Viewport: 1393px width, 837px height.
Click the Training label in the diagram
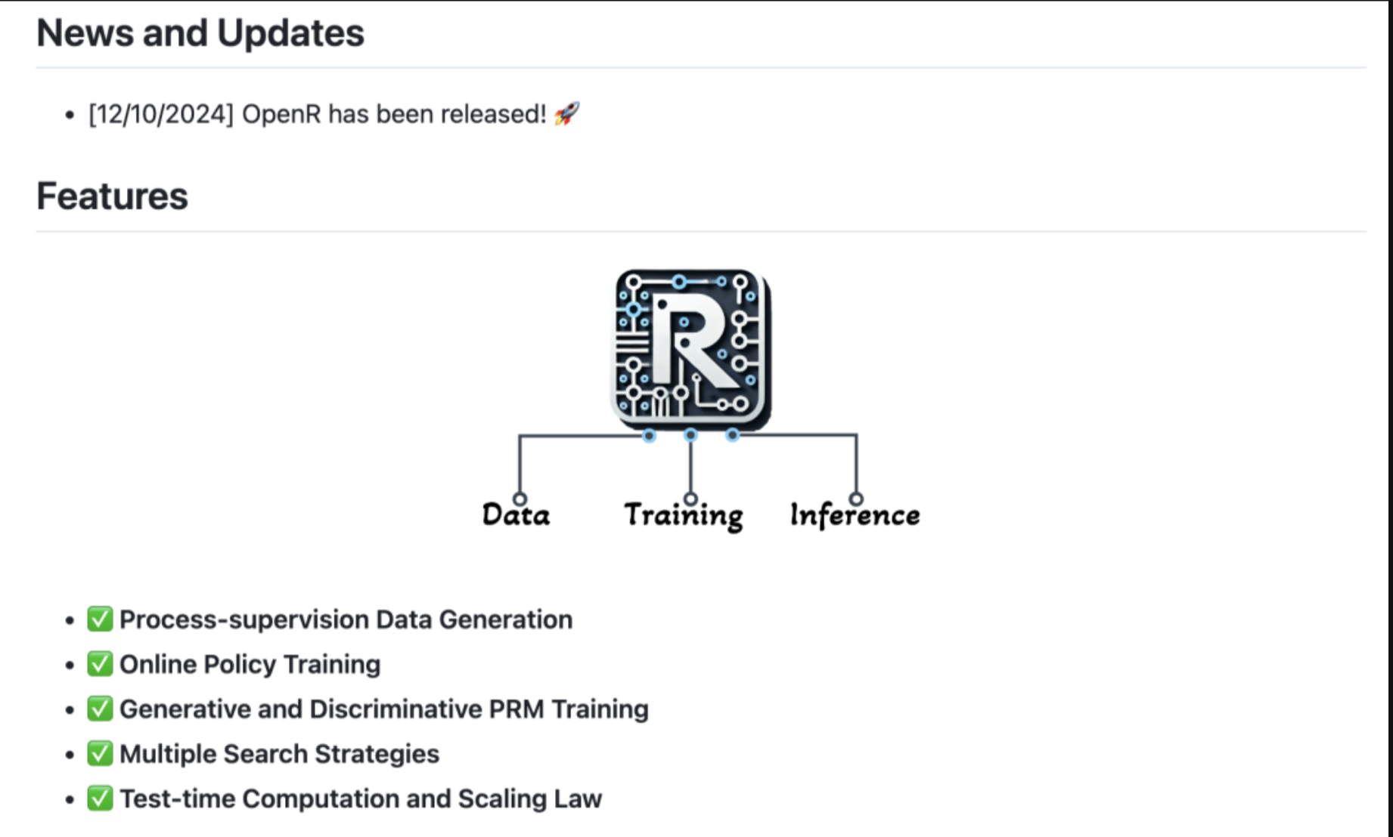point(683,516)
